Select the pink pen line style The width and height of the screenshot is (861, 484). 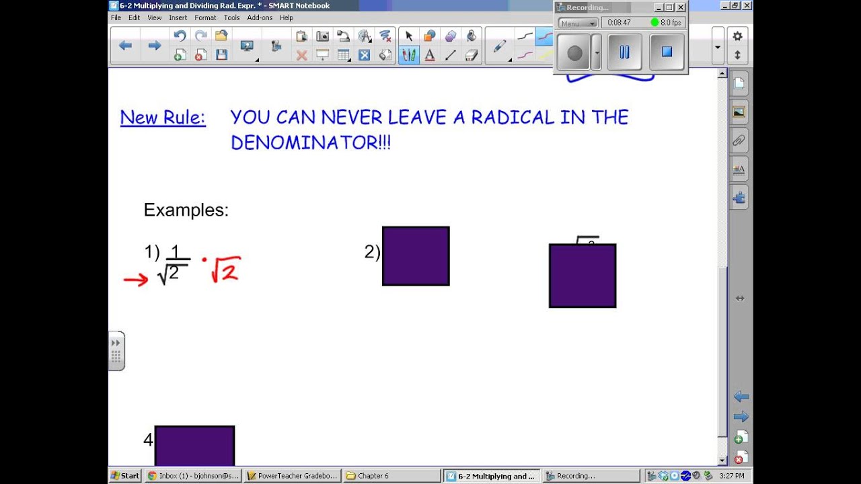coord(525,55)
